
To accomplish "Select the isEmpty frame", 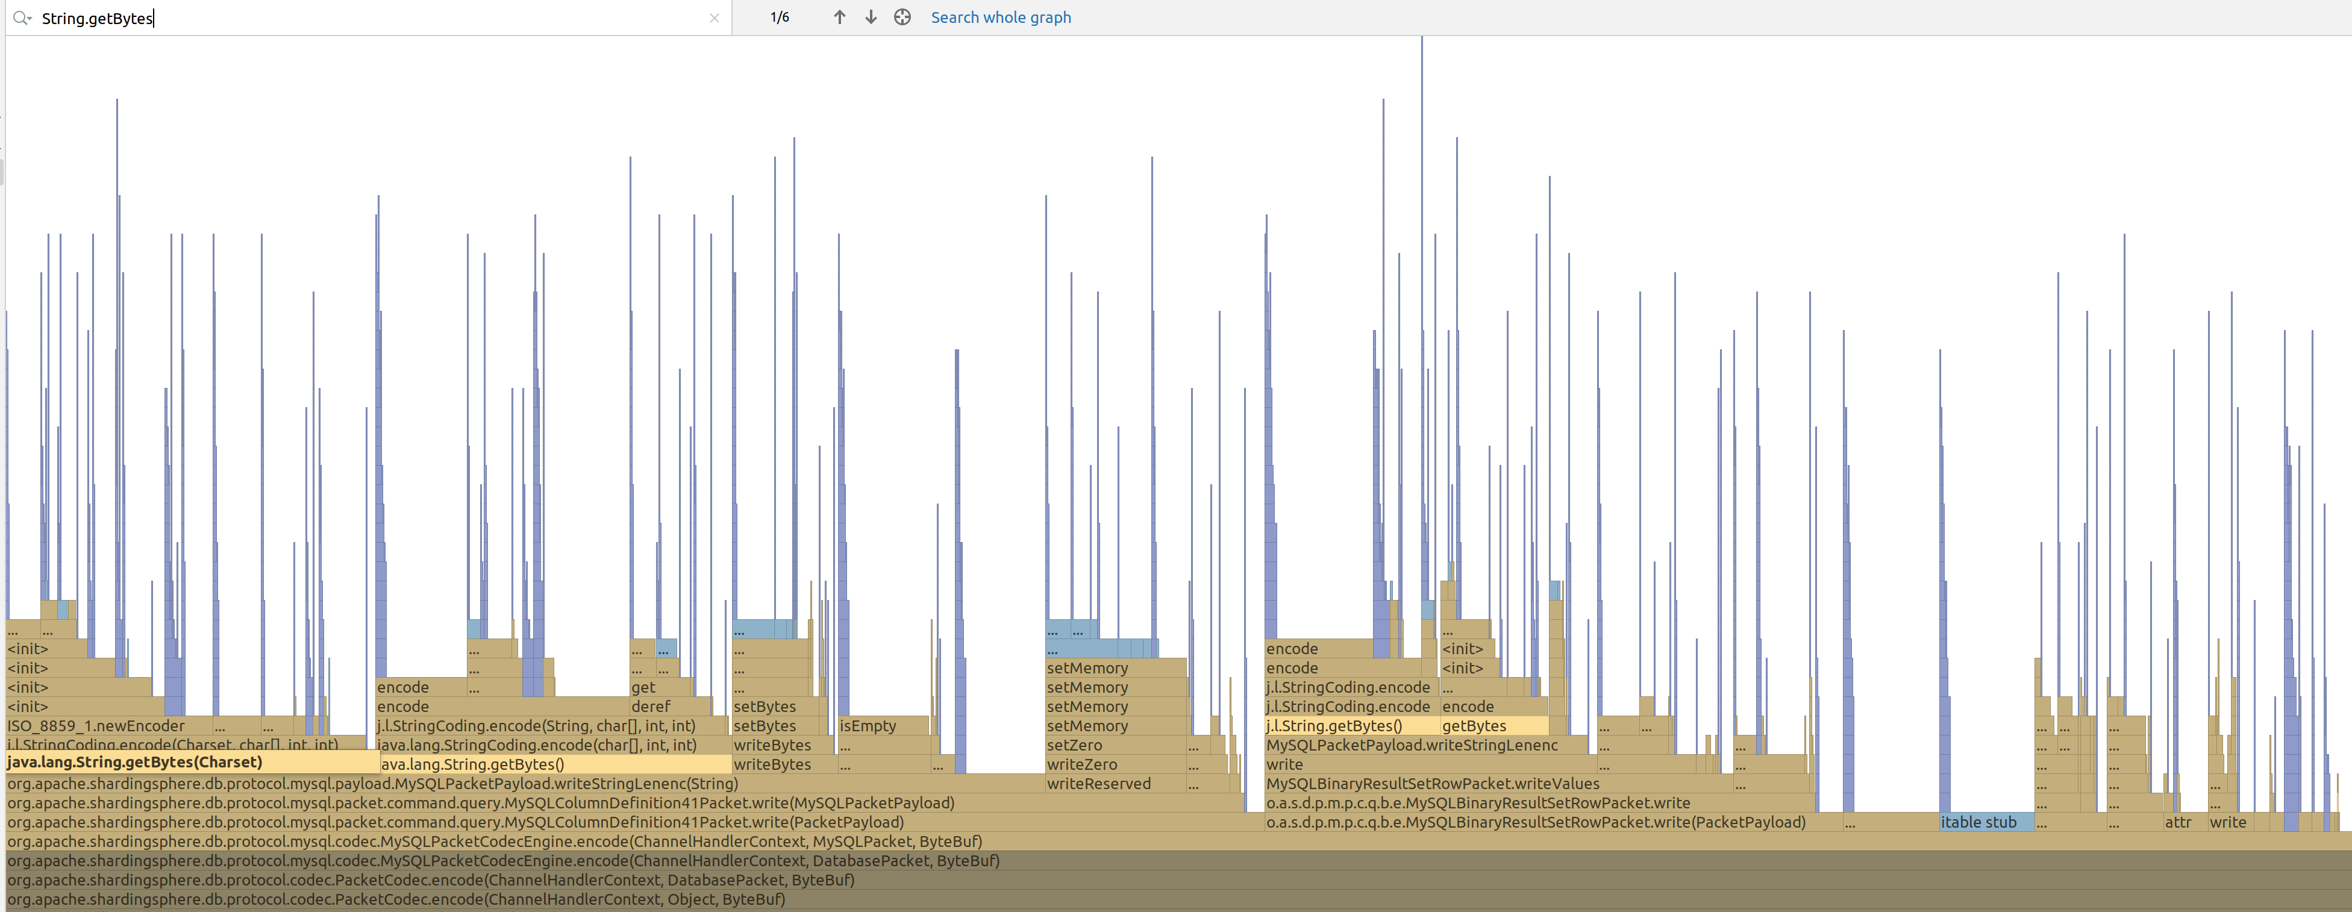I will click(877, 726).
